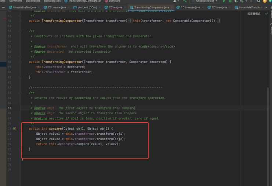Image resolution: width=272 pixels, height=186 pixels.
Task: Close the UnserializeTest.java tab
Action: point(39,7)
